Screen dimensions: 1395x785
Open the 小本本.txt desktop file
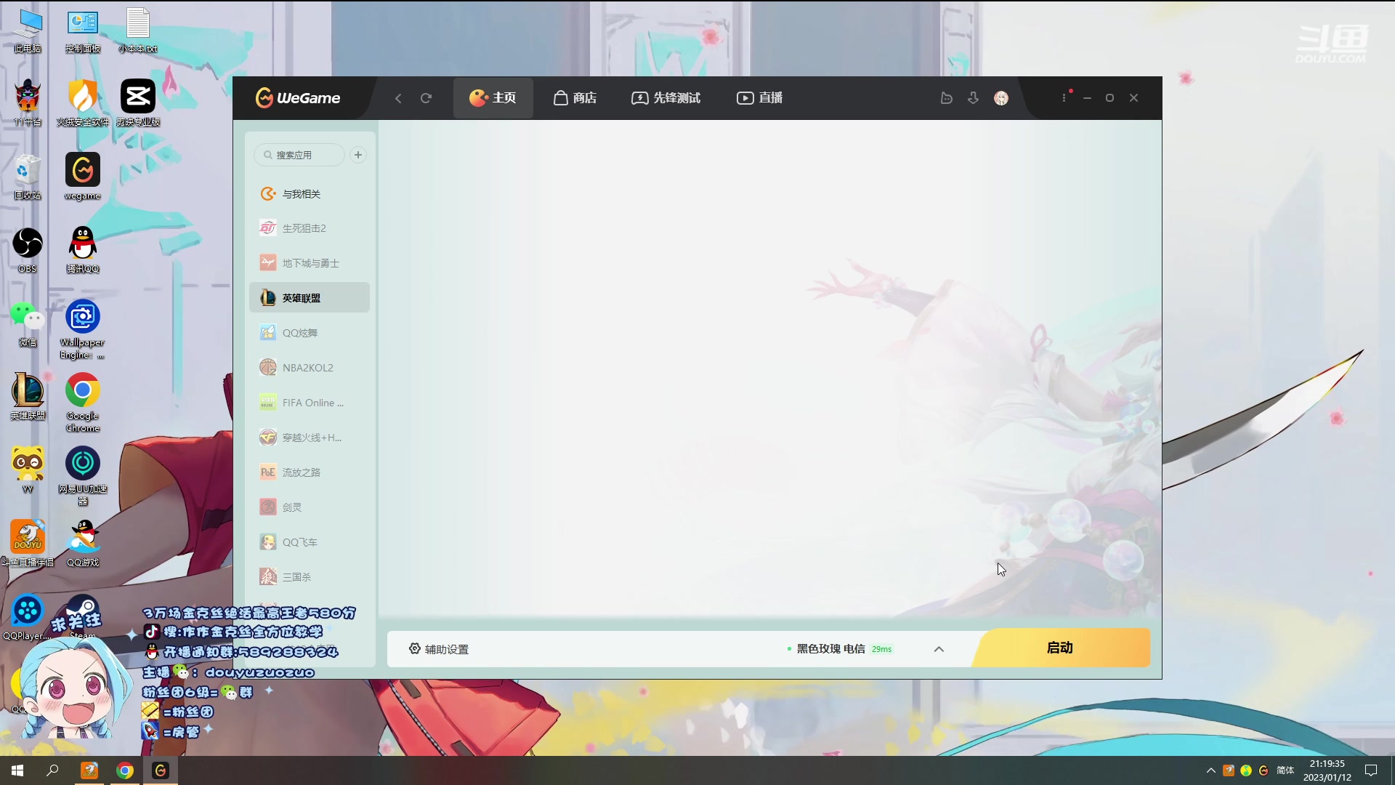(x=138, y=31)
